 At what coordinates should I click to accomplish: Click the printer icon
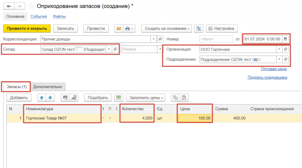[x=127, y=29]
